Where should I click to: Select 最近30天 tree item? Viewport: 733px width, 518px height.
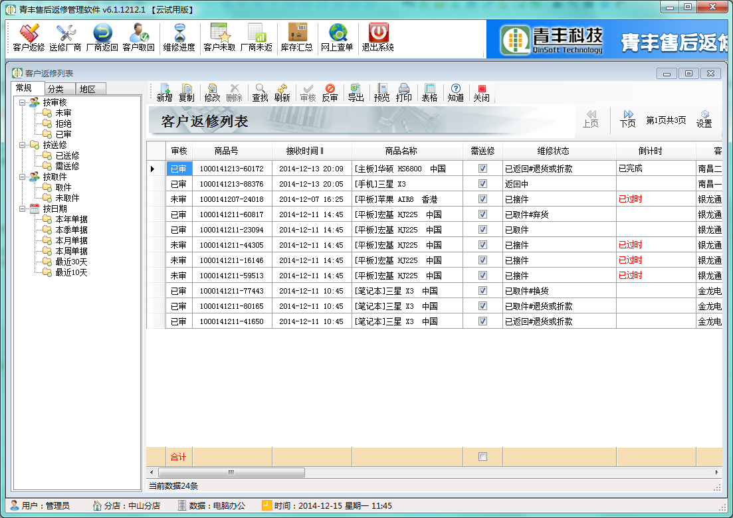coord(71,262)
